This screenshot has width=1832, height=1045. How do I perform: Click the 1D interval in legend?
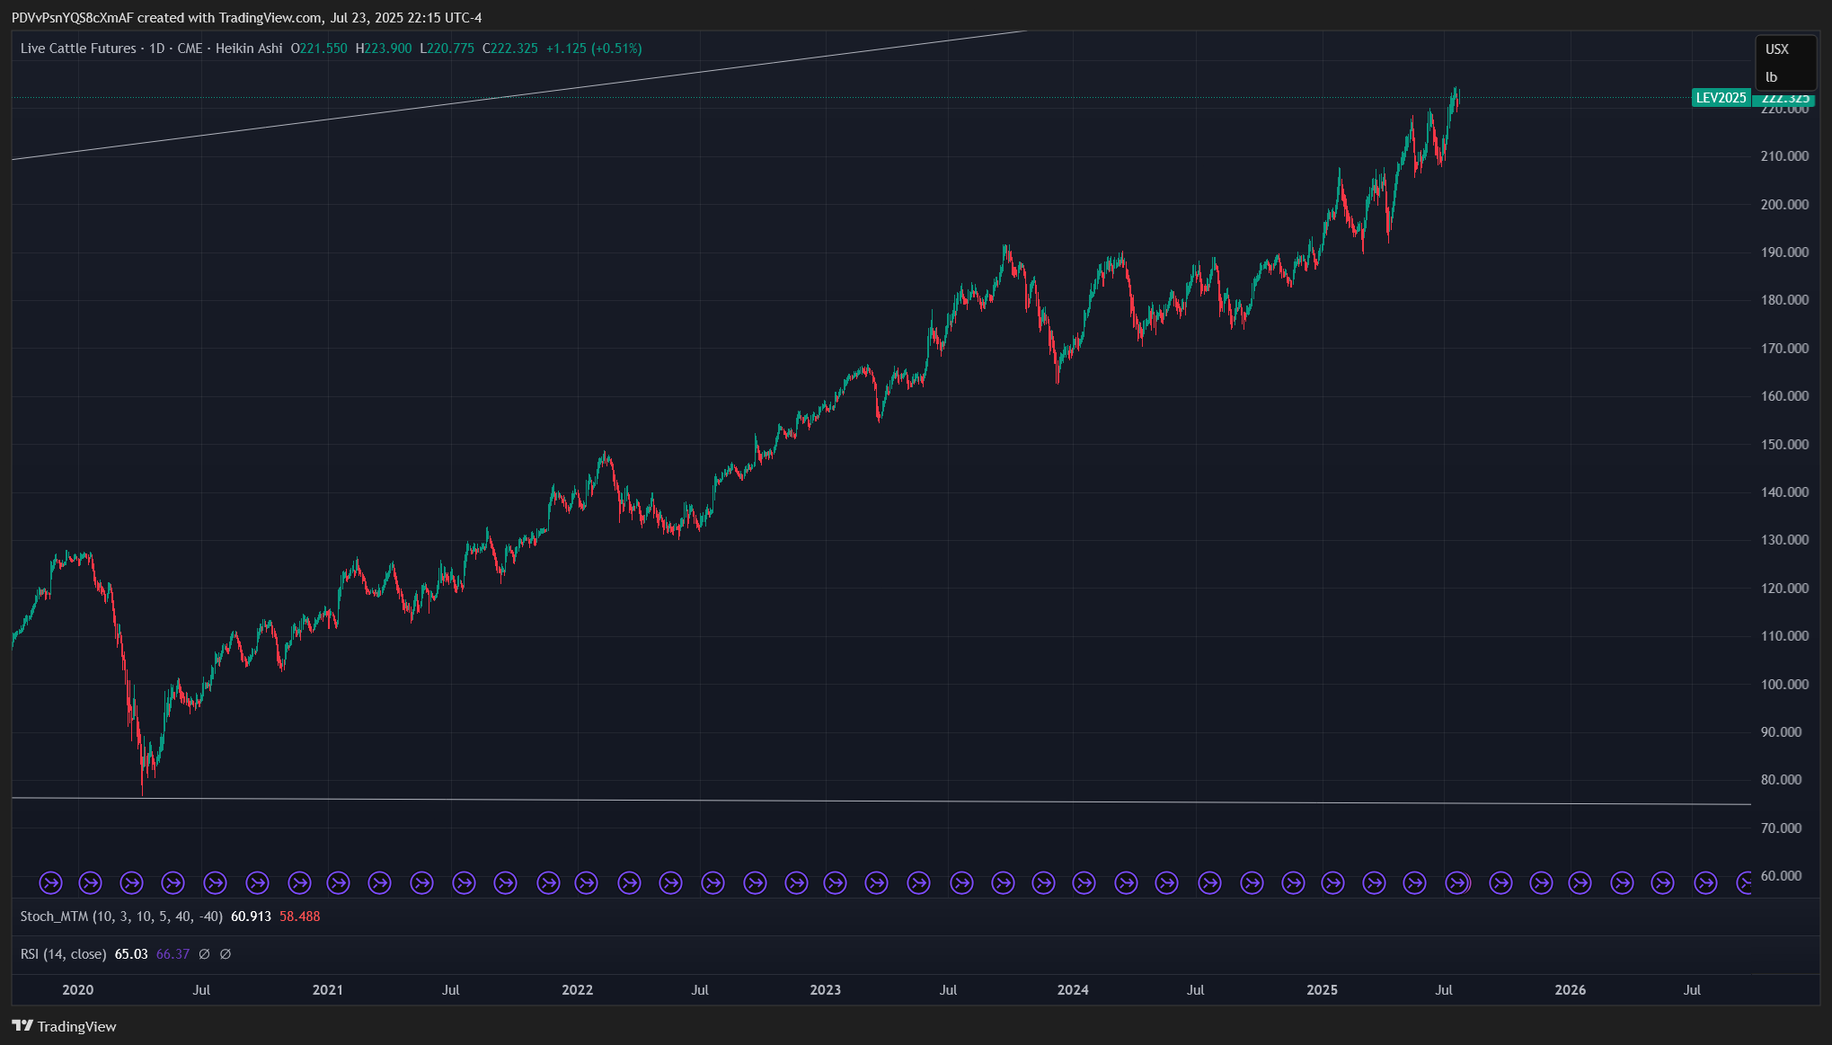click(x=157, y=49)
